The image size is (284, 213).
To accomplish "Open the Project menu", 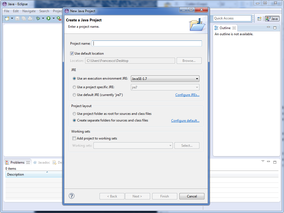I will tap(57, 11).
